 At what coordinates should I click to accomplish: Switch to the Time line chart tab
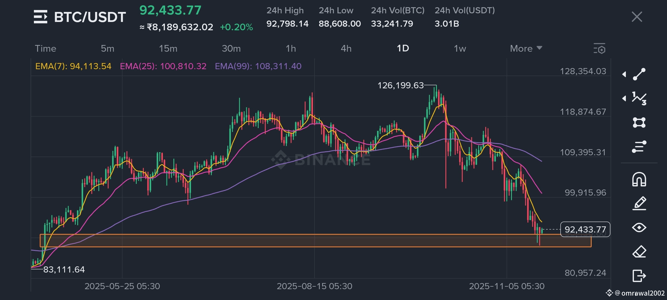click(x=46, y=49)
